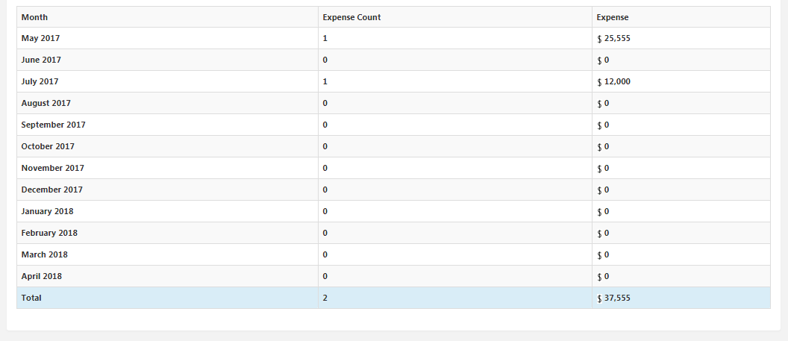
Task: Click the Total row label
Action: (31, 298)
